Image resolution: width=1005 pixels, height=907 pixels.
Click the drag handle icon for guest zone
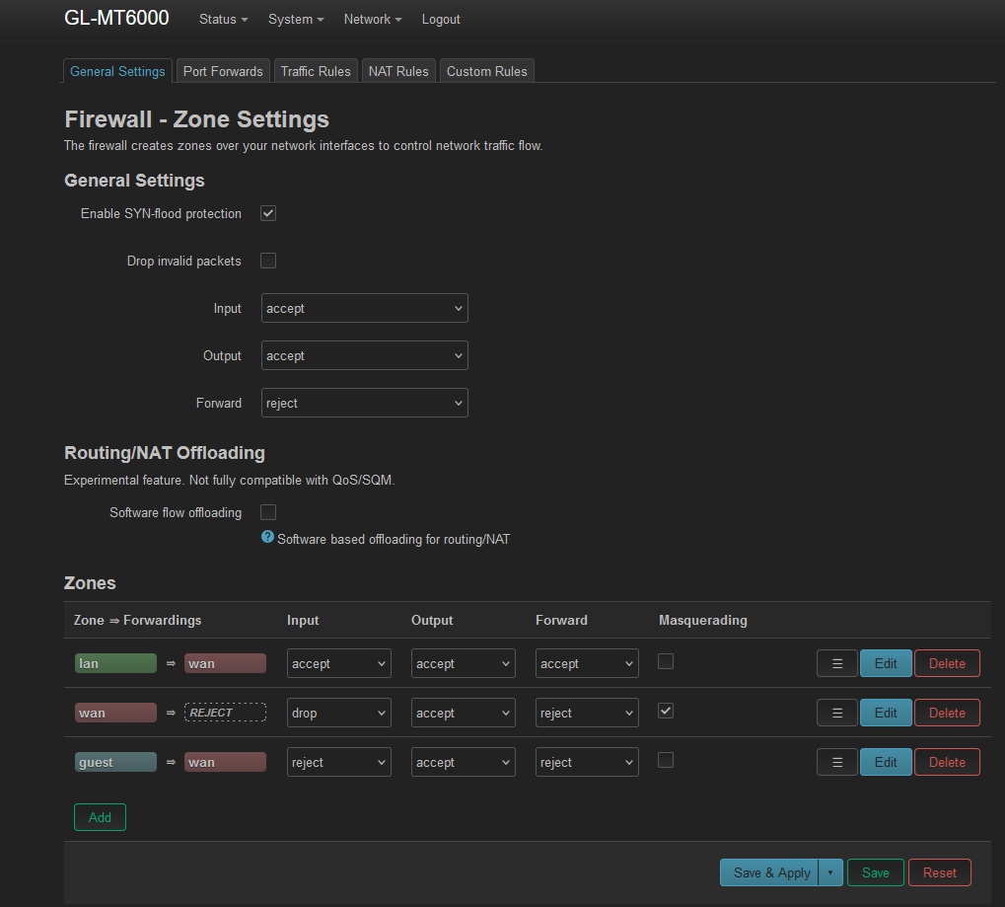(836, 762)
